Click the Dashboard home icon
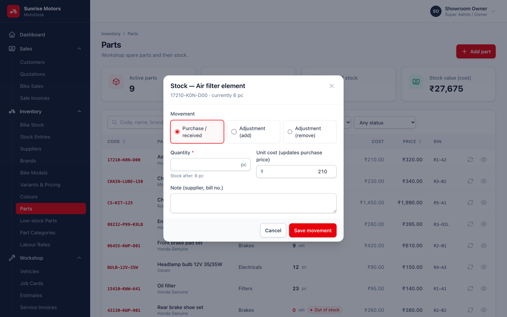This screenshot has width=507, height=317. (12, 35)
